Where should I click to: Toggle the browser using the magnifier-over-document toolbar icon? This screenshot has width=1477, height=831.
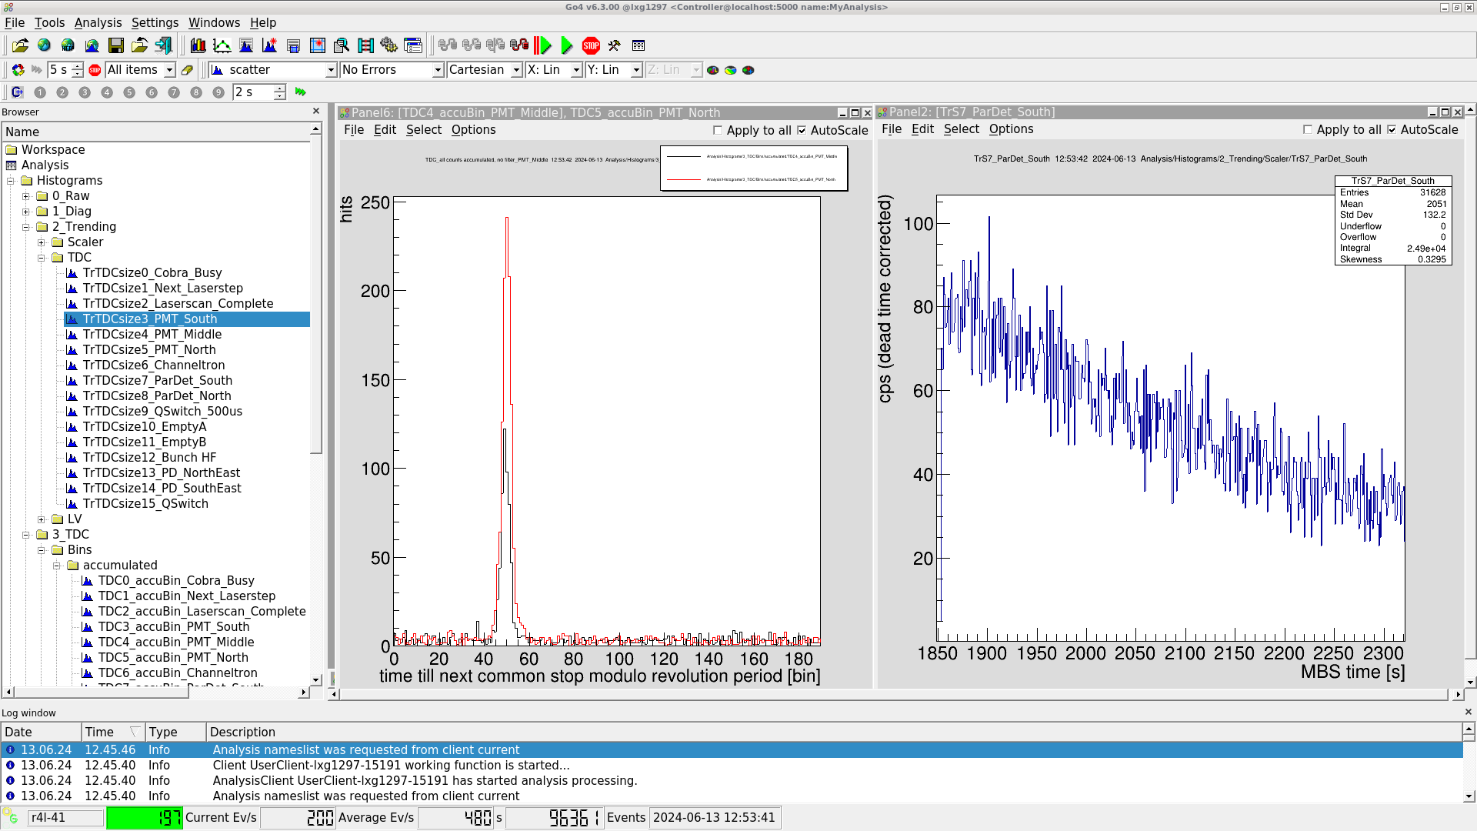[x=341, y=45]
